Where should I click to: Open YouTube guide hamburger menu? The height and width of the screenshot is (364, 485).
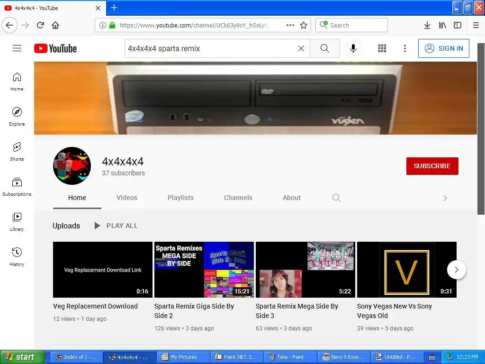(x=17, y=48)
